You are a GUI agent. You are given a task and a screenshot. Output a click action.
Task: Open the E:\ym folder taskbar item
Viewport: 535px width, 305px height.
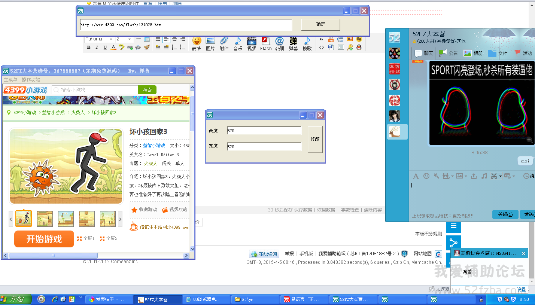256,299
